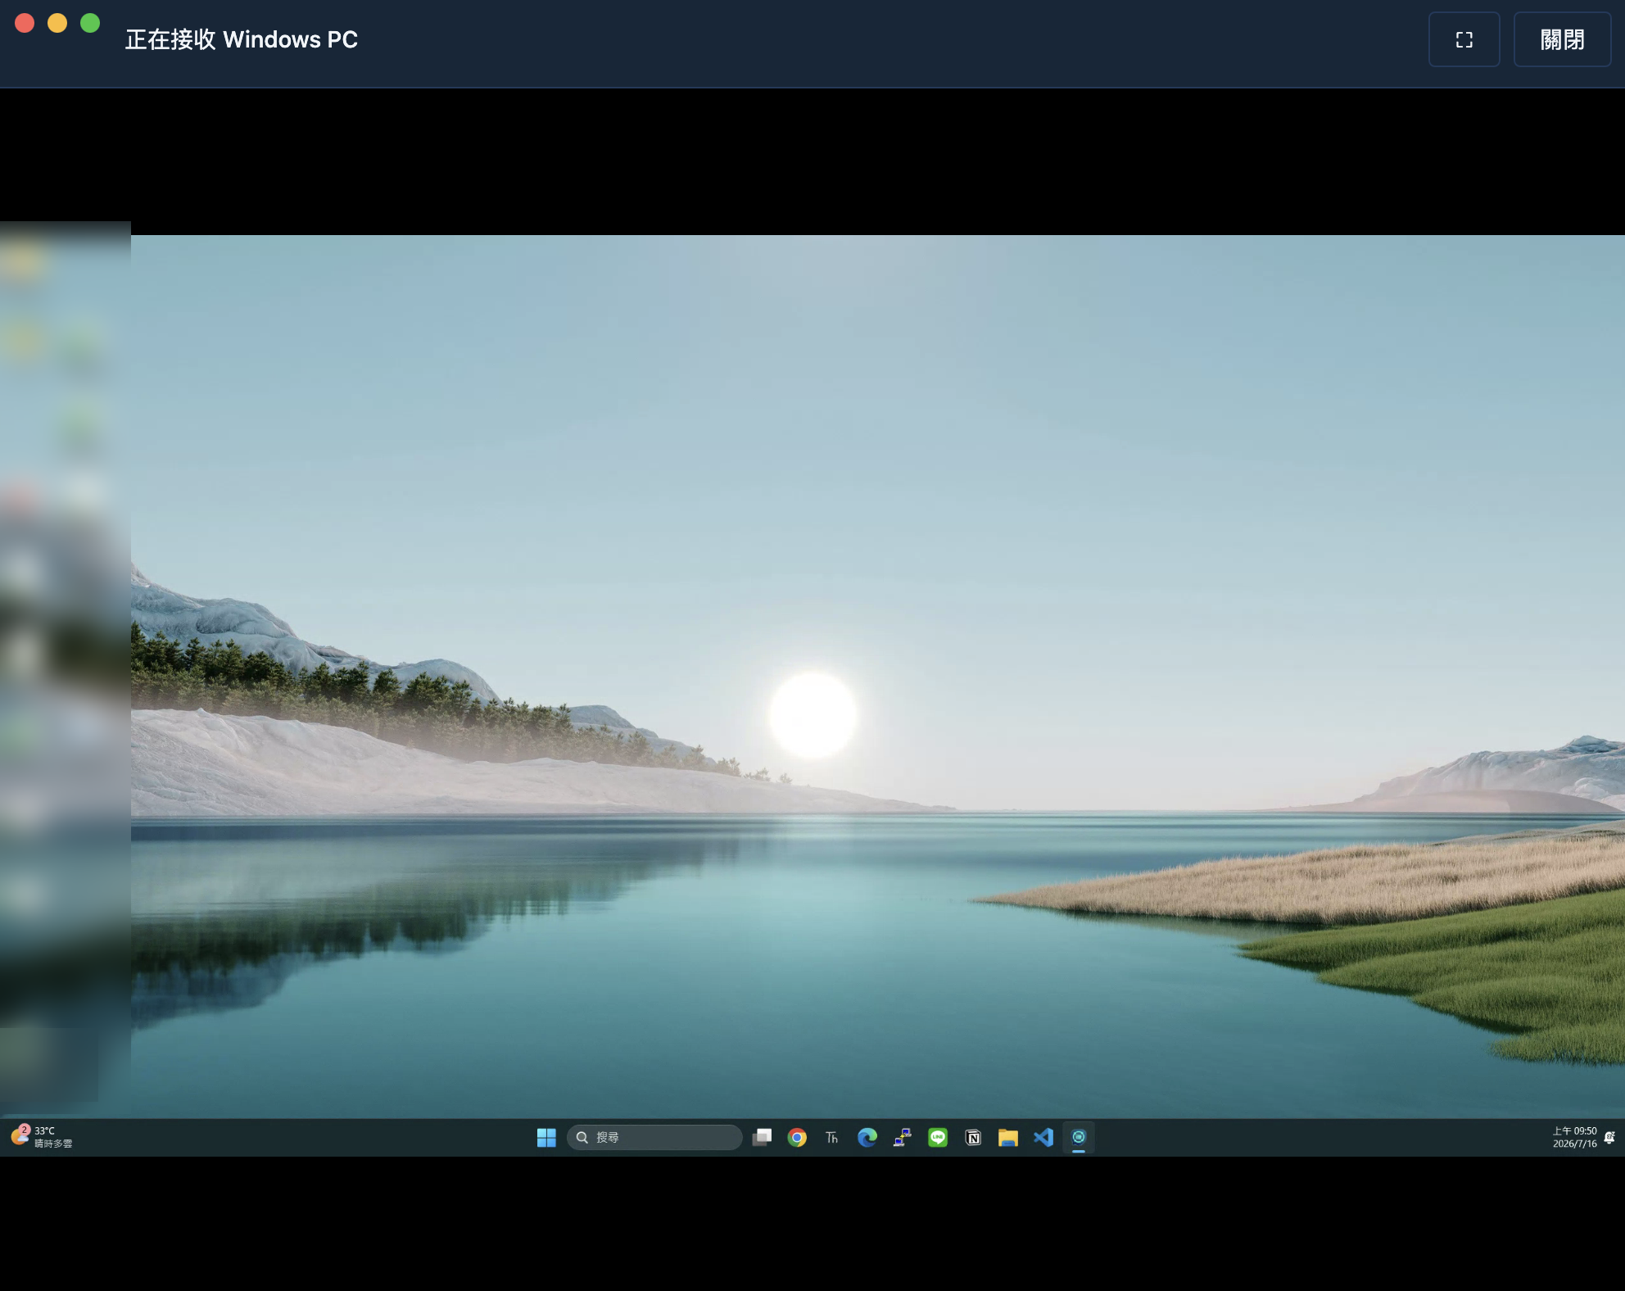The height and width of the screenshot is (1291, 1625).
Task: Click the green macOS zoom button
Action: 90,23
